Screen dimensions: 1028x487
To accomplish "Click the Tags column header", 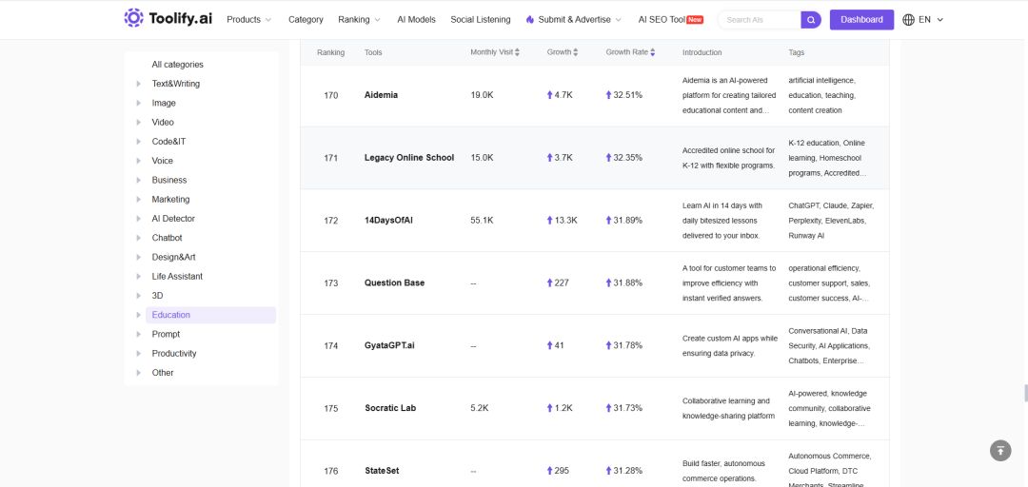I will (797, 52).
